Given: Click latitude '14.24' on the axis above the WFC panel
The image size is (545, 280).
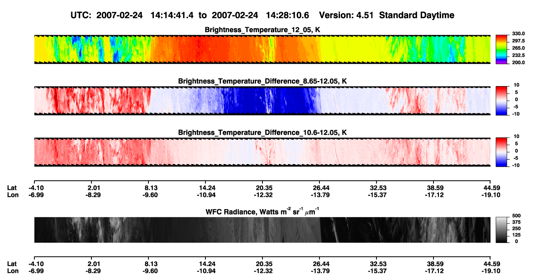Looking at the screenshot, I should click(205, 188).
